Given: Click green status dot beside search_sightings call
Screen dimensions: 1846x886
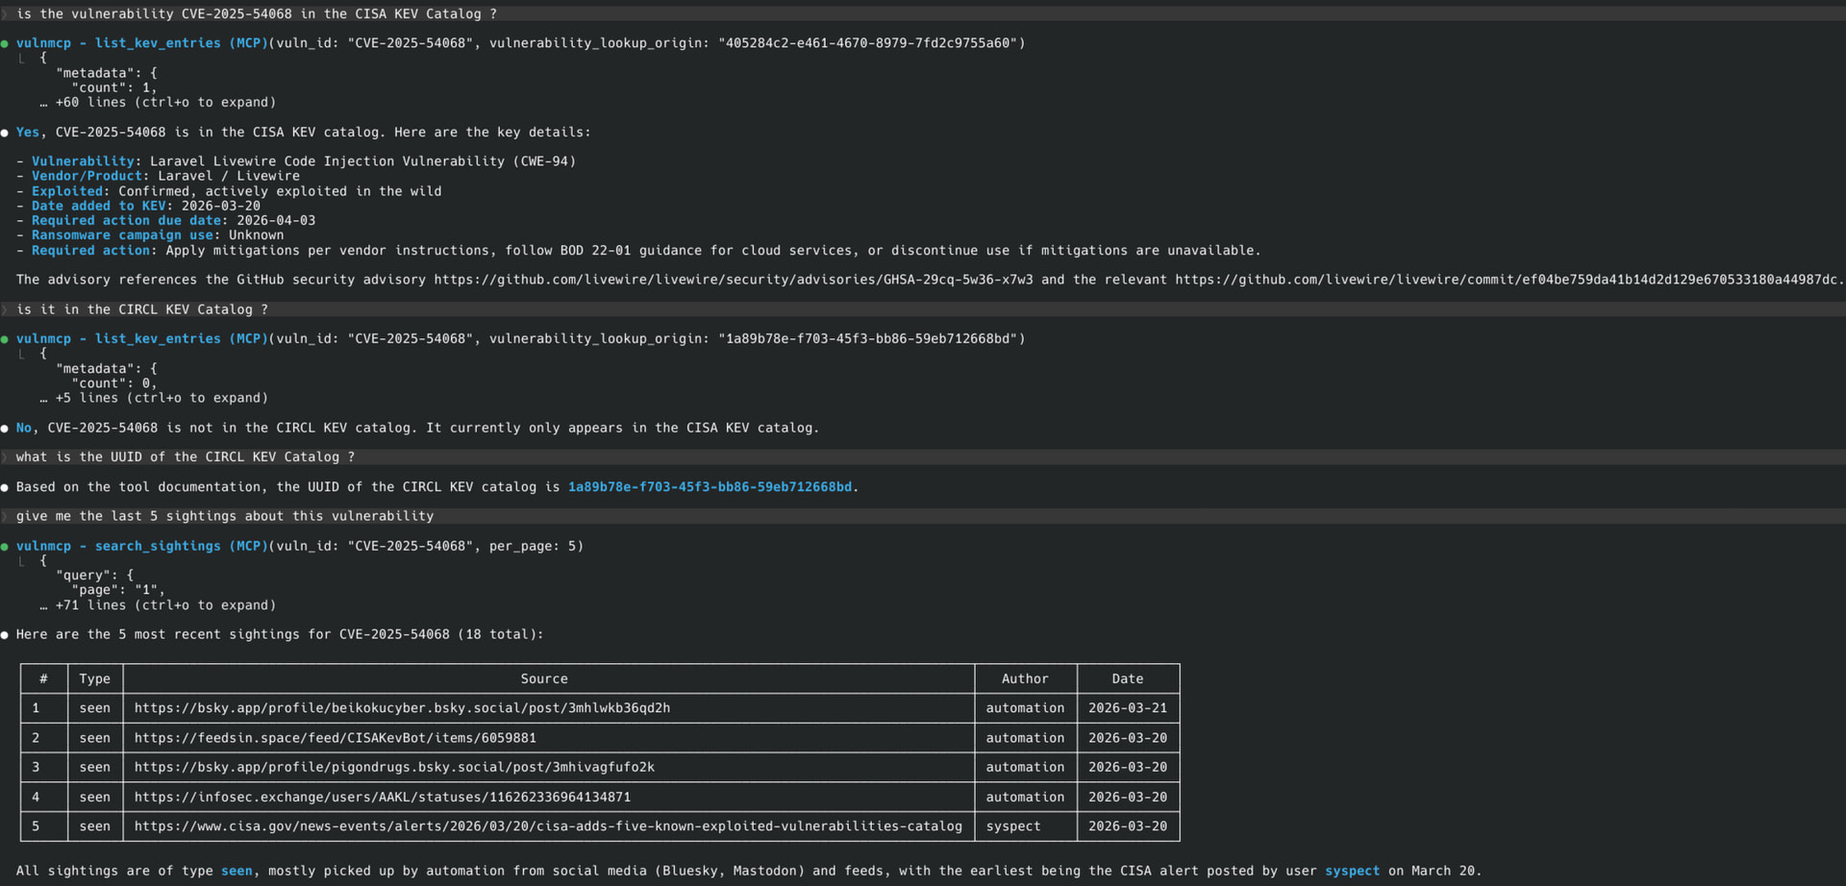Looking at the screenshot, I should point(5,546).
